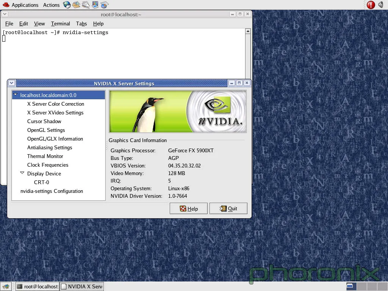Open Antialiasing Settings
388x291 pixels.
tap(50, 147)
